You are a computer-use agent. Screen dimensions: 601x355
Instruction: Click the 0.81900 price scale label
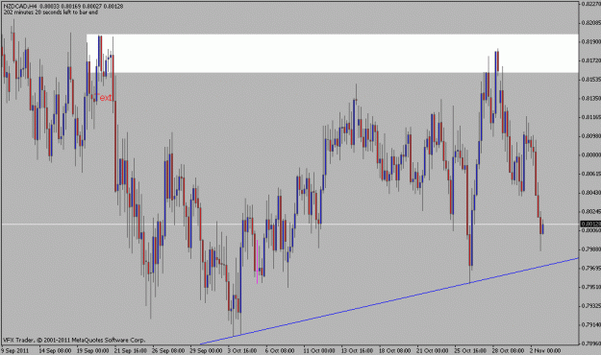[x=591, y=41]
